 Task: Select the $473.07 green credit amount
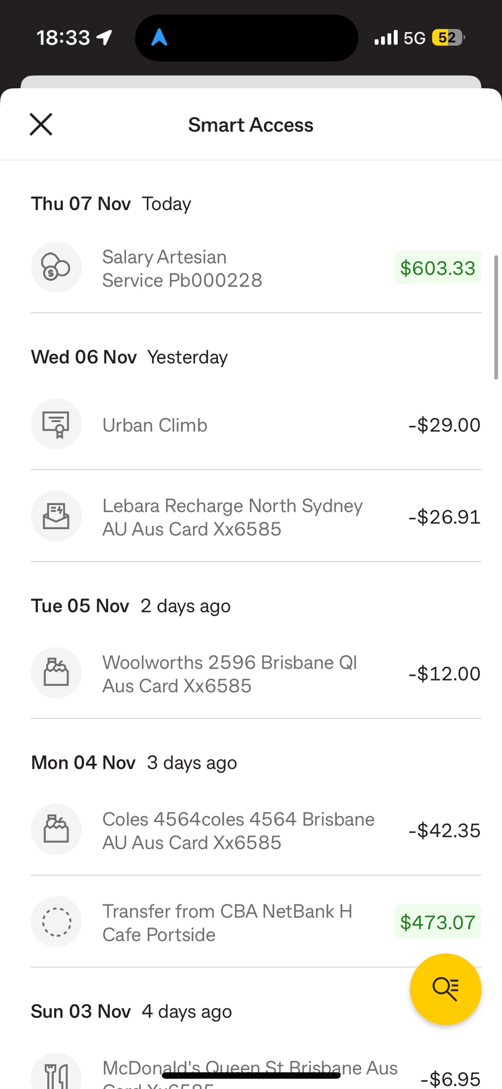(438, 922)
